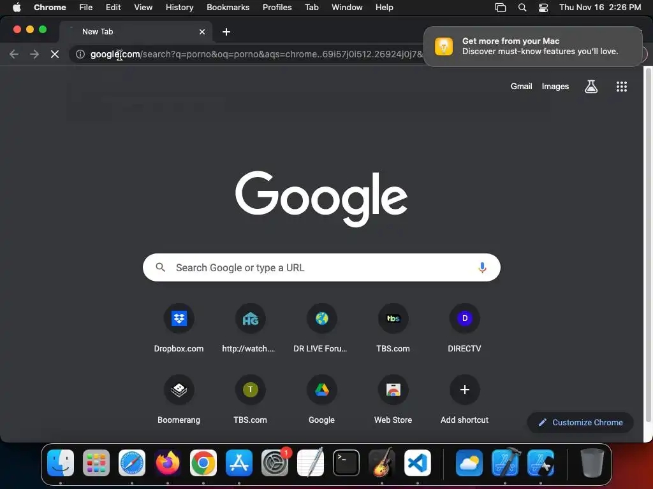Go back to the previous page

(x=14, y=54)
